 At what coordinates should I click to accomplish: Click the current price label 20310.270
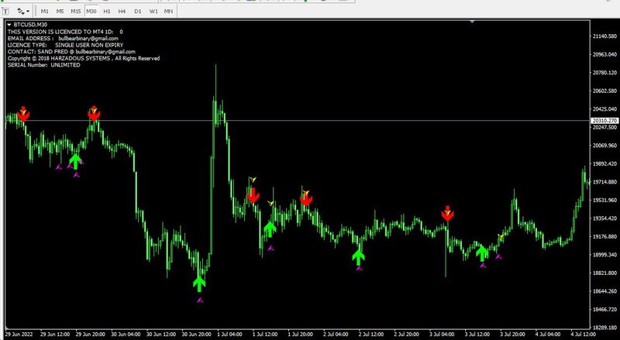click(x=605, y=121)
